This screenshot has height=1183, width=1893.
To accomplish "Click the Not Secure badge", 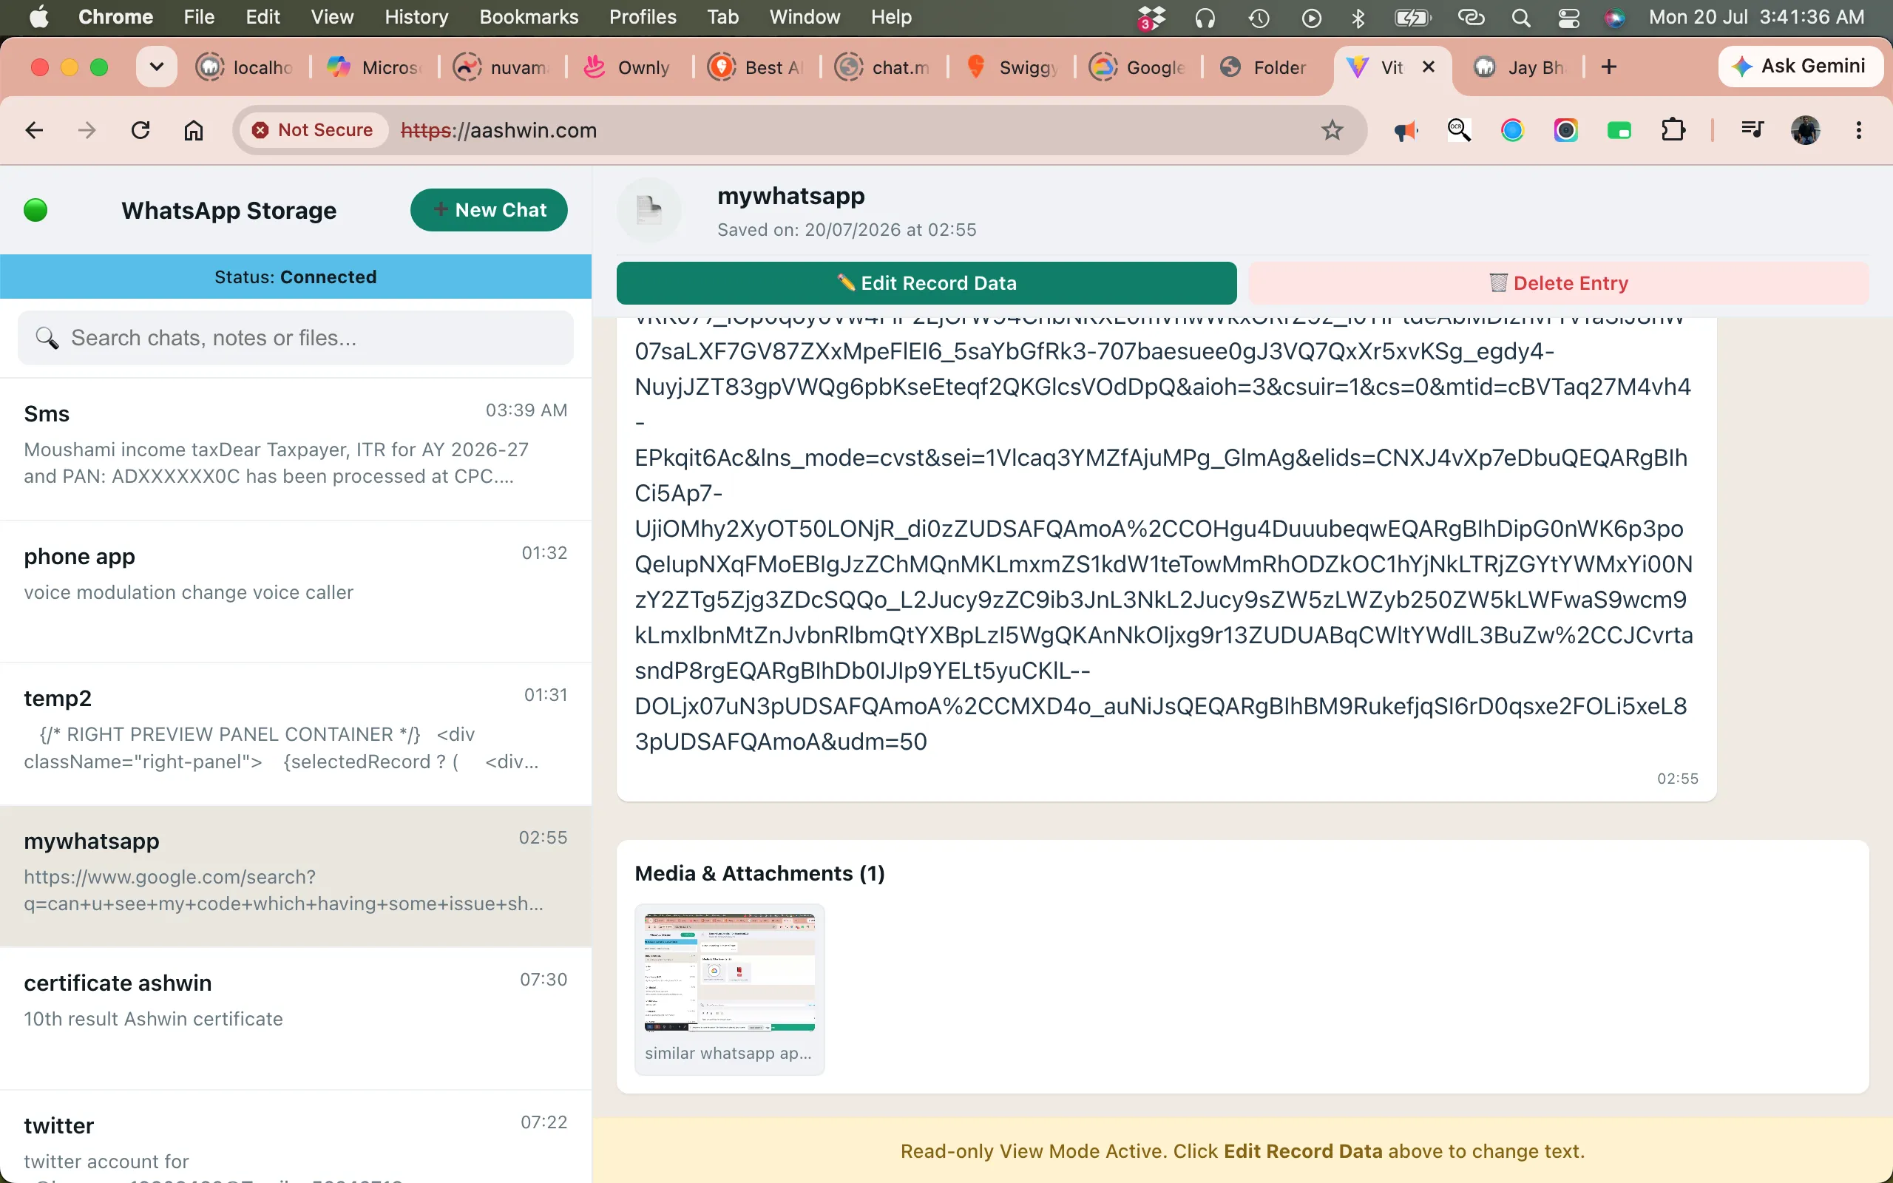I will [x=314, y=130].
